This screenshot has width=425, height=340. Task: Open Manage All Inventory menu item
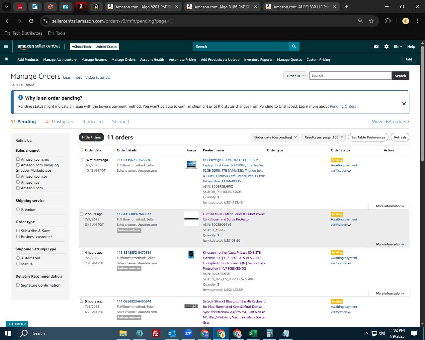(60, 60)
